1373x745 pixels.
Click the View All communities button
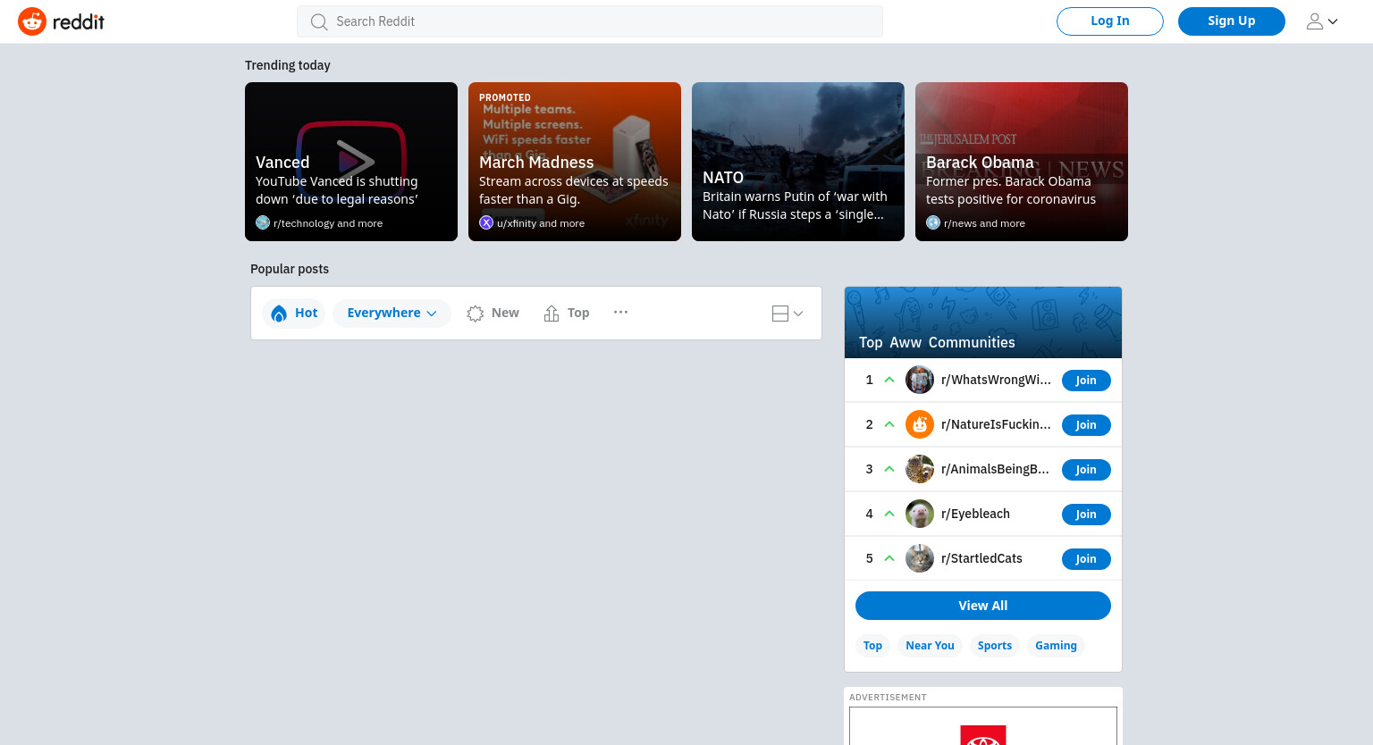[983, 606]
